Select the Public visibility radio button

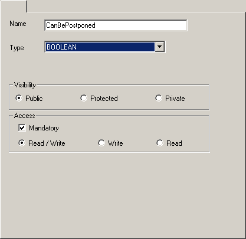(x=19, y=98)
